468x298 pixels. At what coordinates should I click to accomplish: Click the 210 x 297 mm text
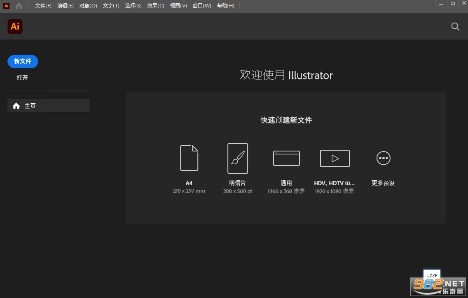tap(189, 191)
